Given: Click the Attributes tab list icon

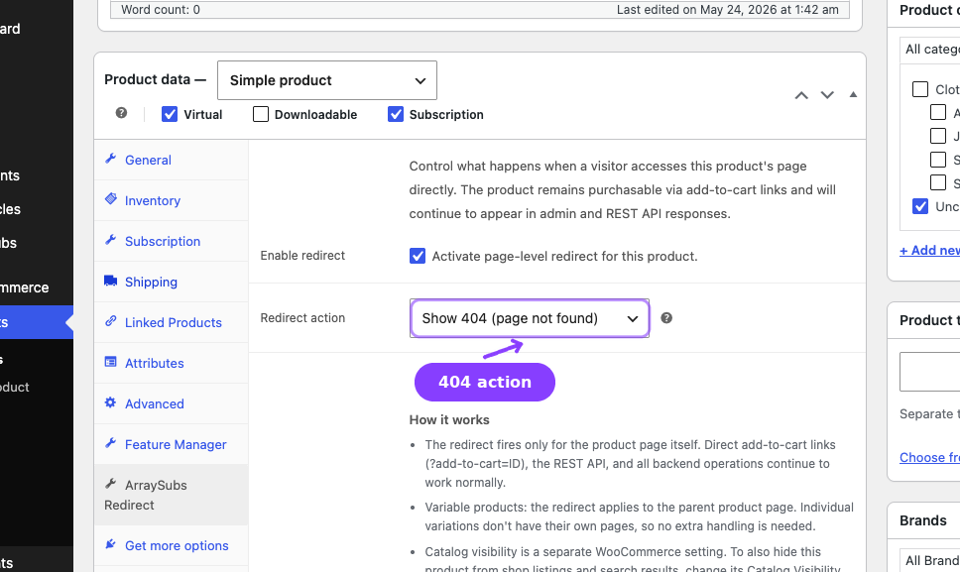Looking at the screenshot, I should (111, 362).
